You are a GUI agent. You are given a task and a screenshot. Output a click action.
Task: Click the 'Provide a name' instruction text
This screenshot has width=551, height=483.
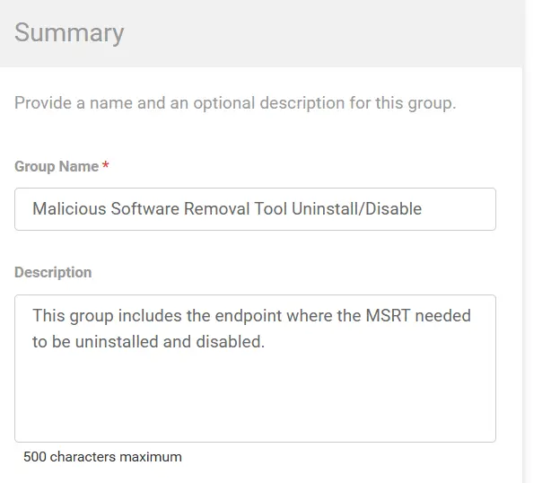point(235,103)
